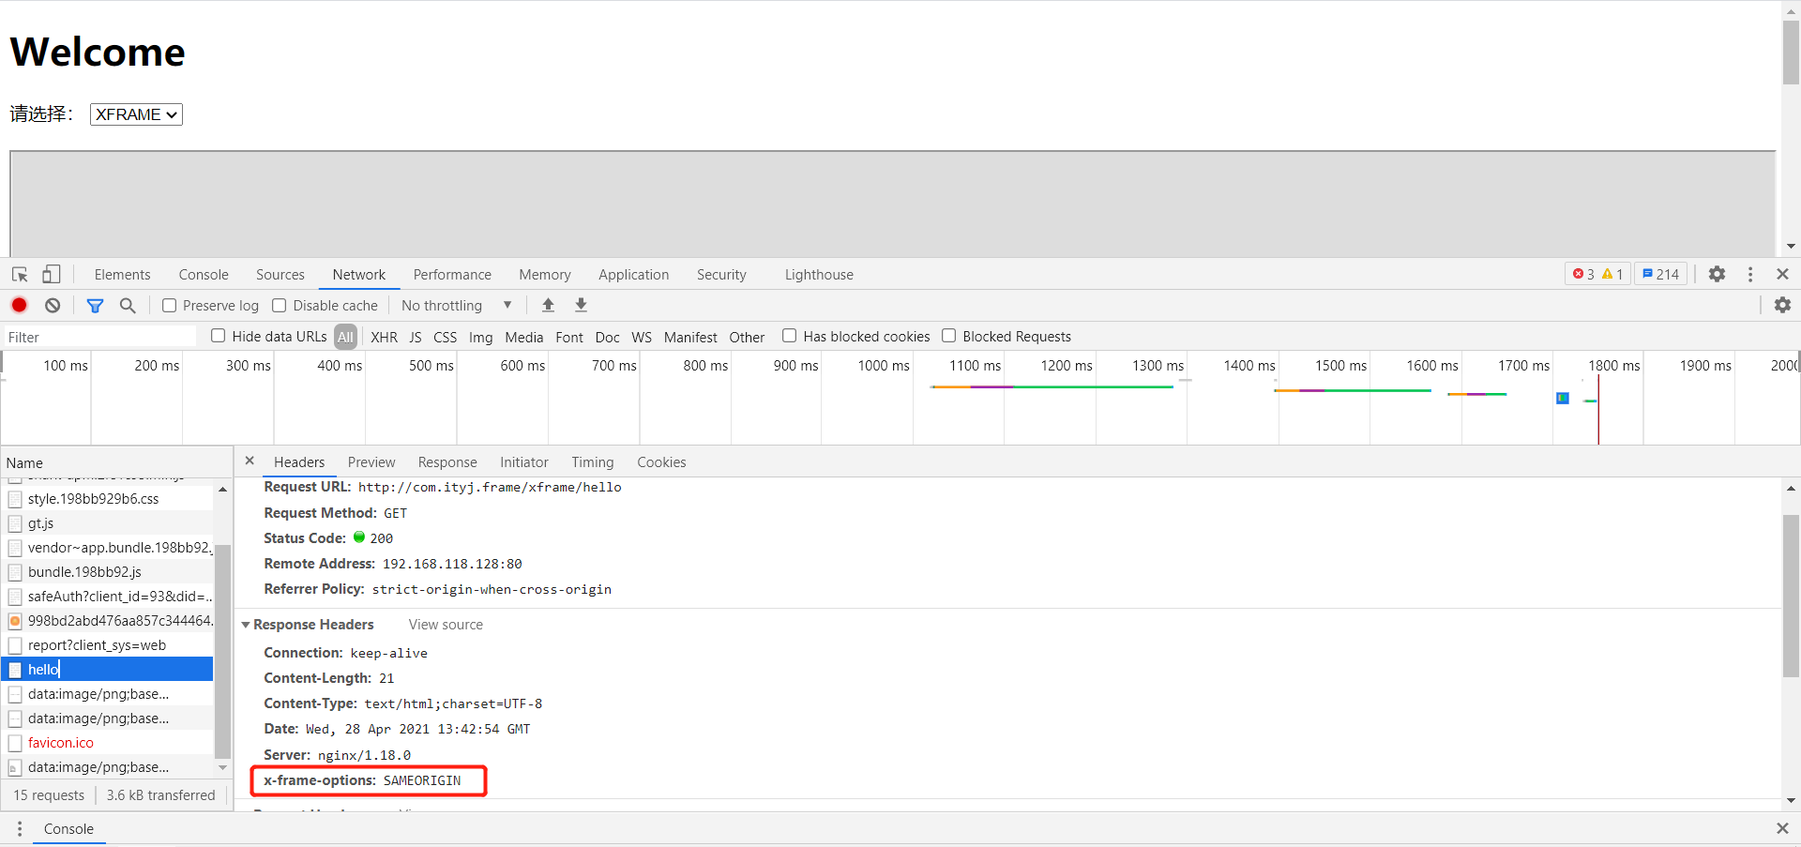Collapse the Response Headers section
Image resolution: width=1801 pixels, height=847 pixels.
(246, 624)
